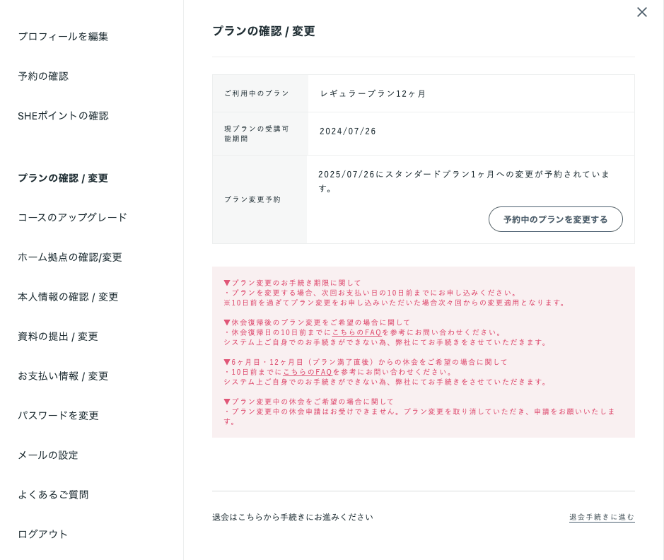Screen dimensions: 664x560
Task: Go to 資料の提出 / 変更
Action: (x=58, y=336)
